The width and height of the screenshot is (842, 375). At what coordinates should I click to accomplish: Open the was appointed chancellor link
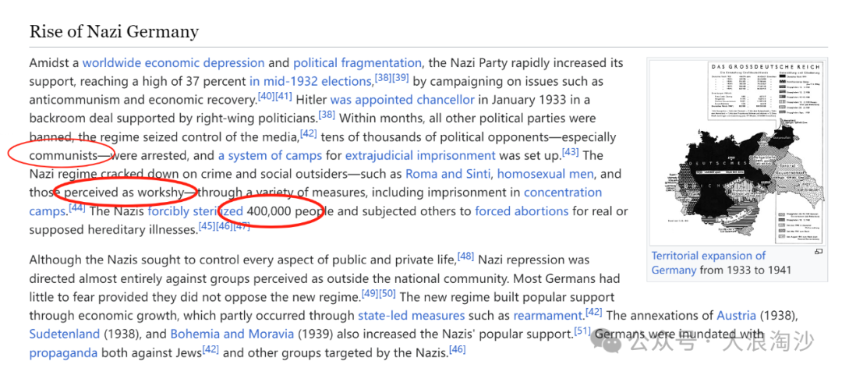tap(402, 100)
